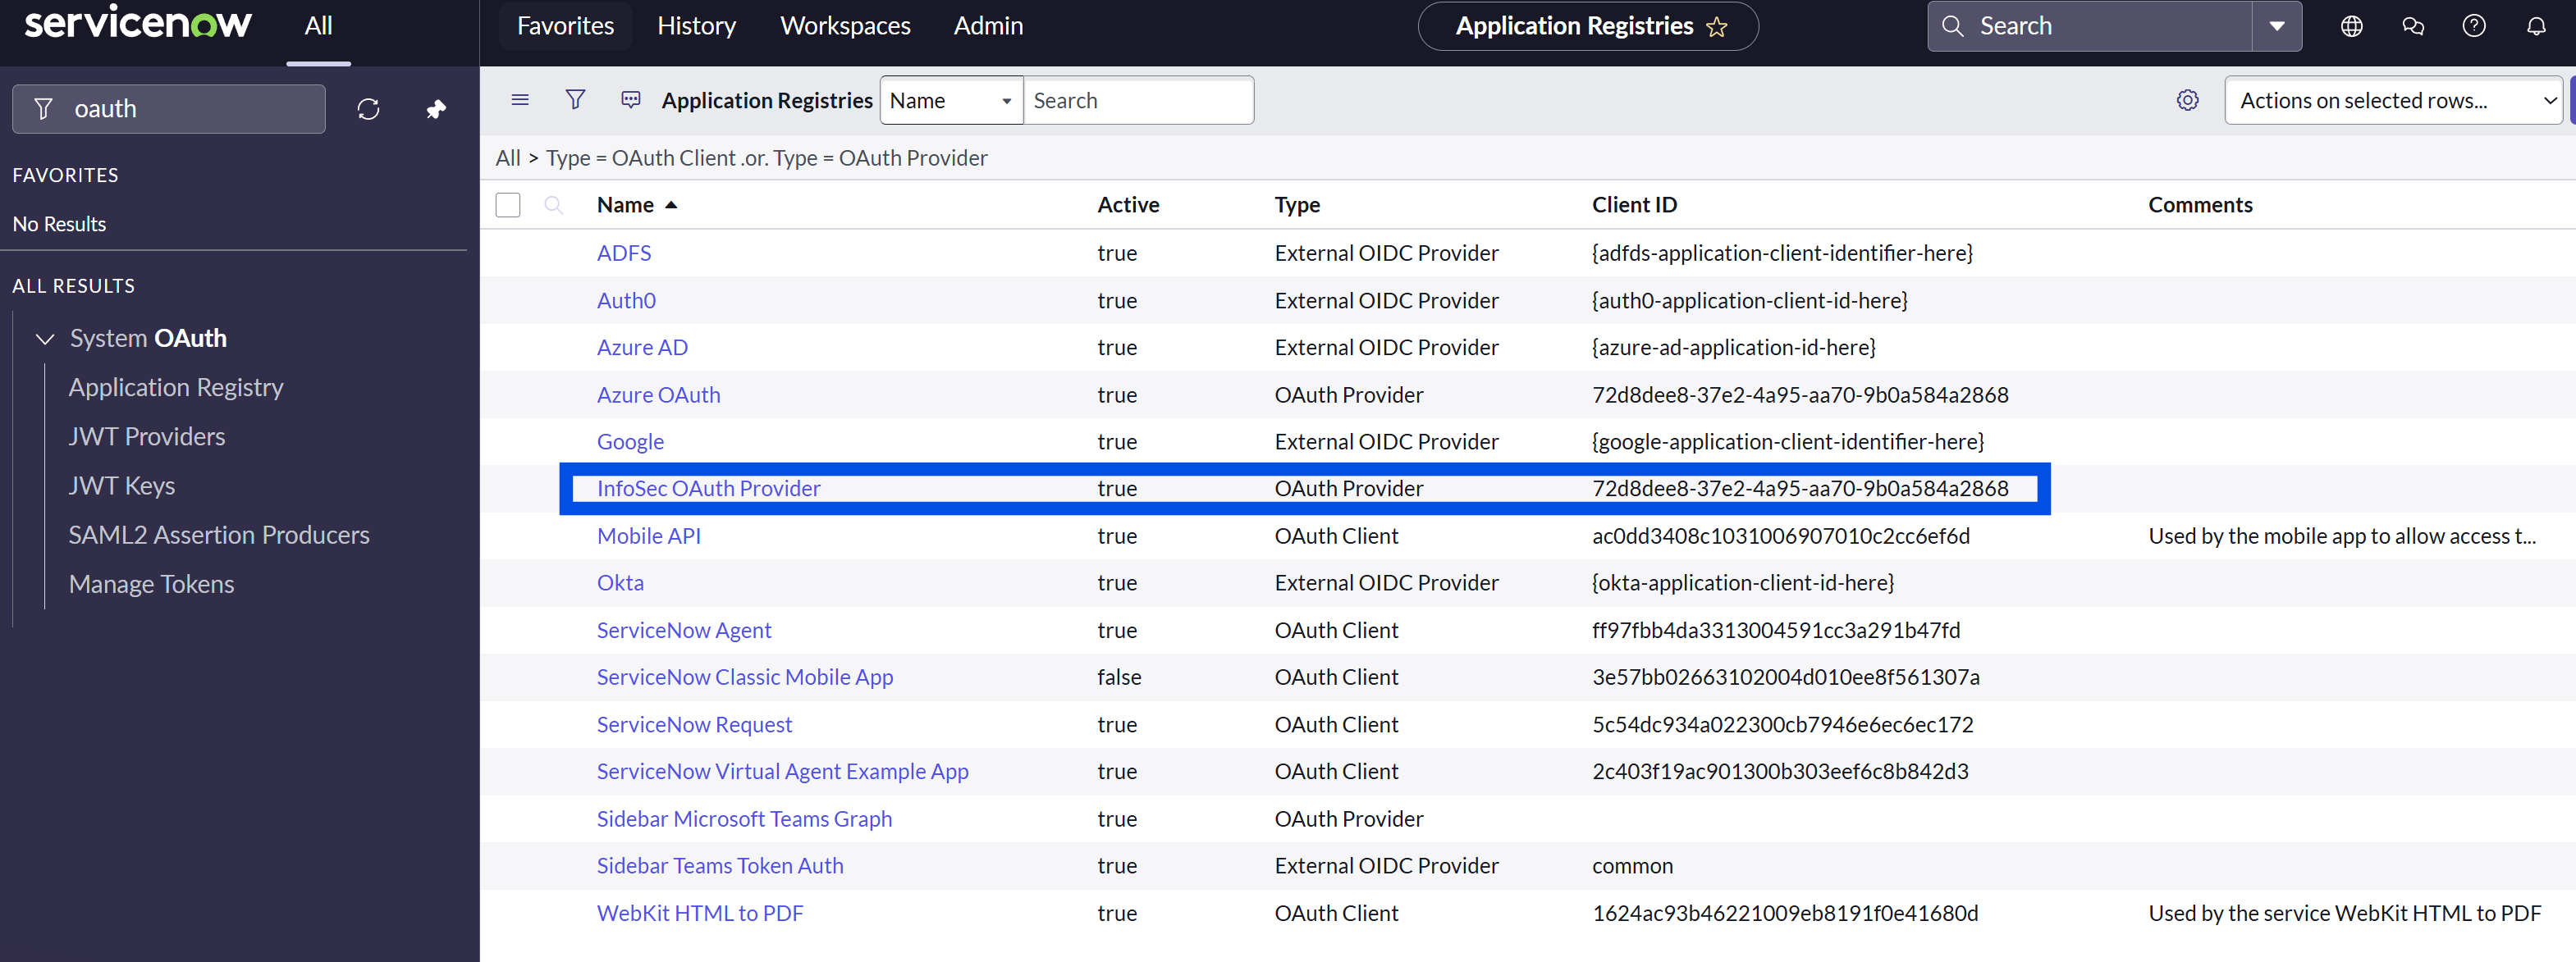Expand the global search options arrow
Viewport: 2576px width, 962px height.
pos(2277,26)
